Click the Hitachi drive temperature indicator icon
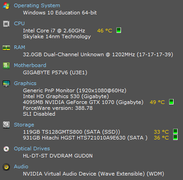This screenshot has height=180, width=183. [175, 137]
